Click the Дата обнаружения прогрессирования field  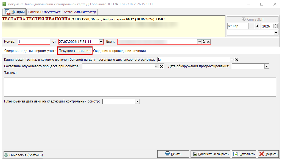[248, 66]
